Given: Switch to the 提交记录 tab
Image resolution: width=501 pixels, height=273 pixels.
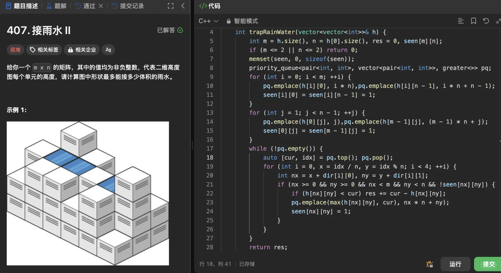Looking at the screenshot, I should 128,6.
